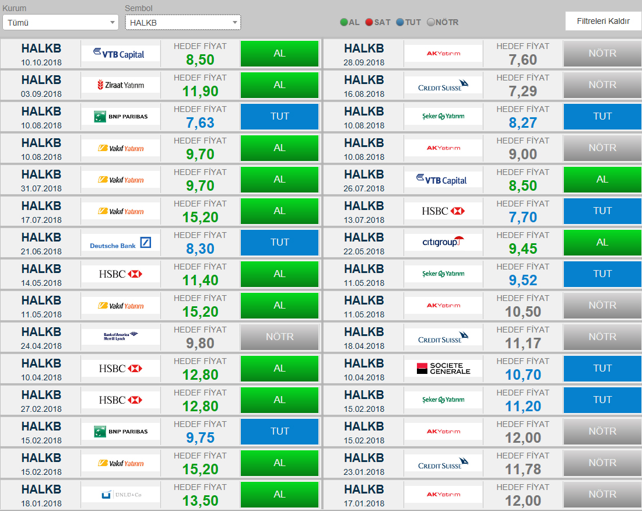
Task: Click Credit Suisse logo in 23.01.2018 row
Action: (x=443, y=463)
